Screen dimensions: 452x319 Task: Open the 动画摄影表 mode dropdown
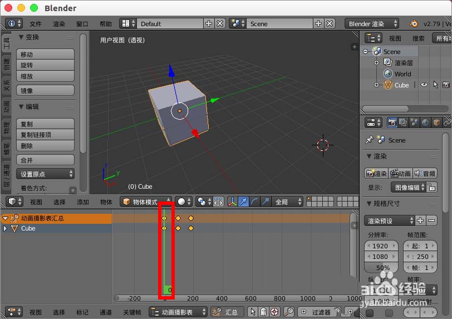(178, 312)
